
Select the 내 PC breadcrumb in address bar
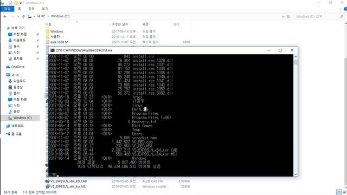click(41, 16)
